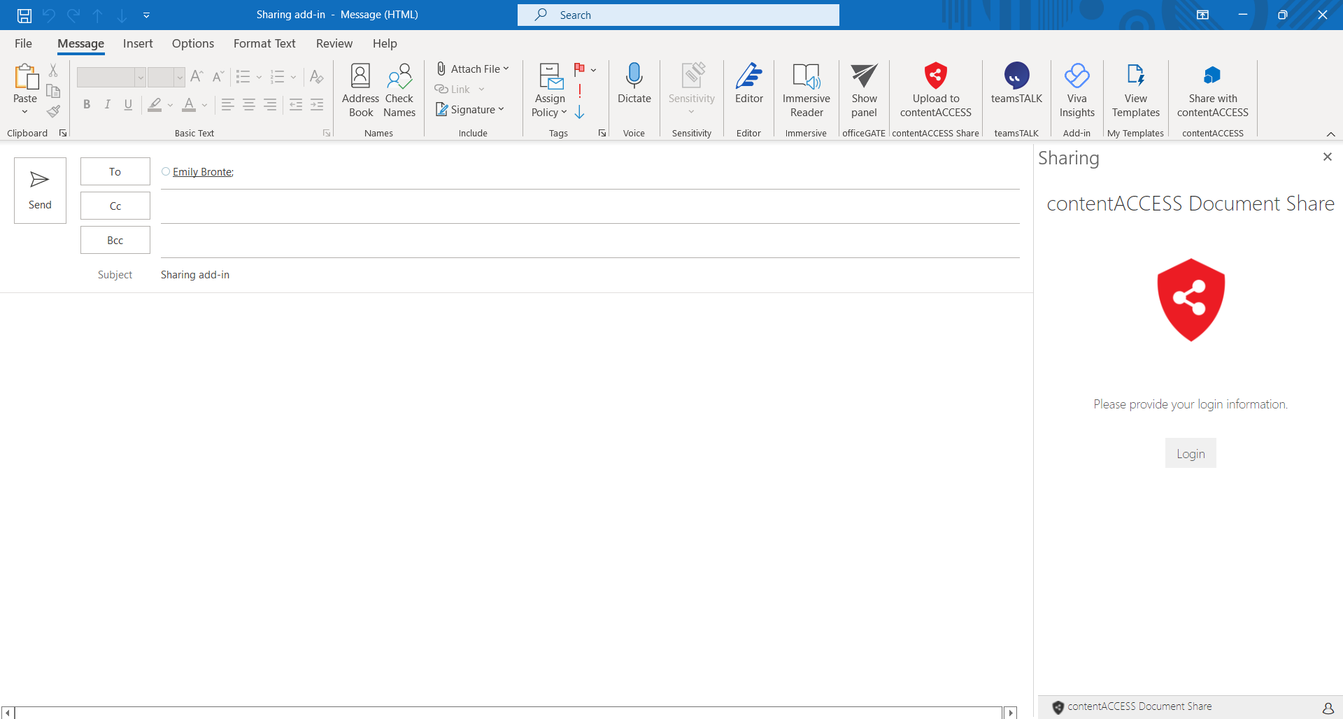Open the font color picker arrow
This screenshot has width=1343, height=719.
[x=204, y=105]
